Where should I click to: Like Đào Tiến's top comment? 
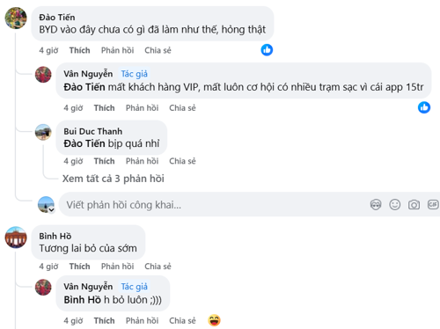tap(79, 50)
